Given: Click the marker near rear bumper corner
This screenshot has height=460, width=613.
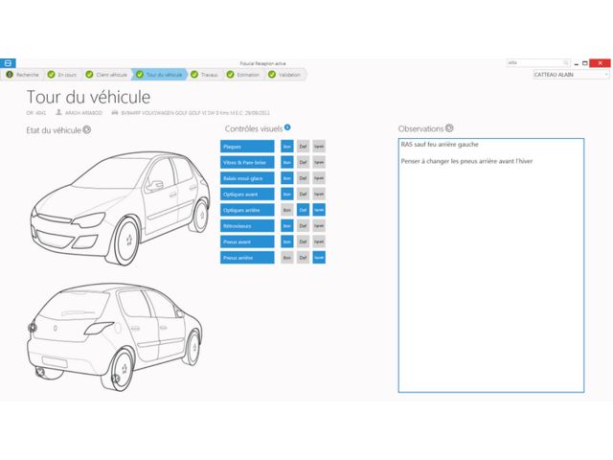Looking at the screenshot, I should [40, 372].
